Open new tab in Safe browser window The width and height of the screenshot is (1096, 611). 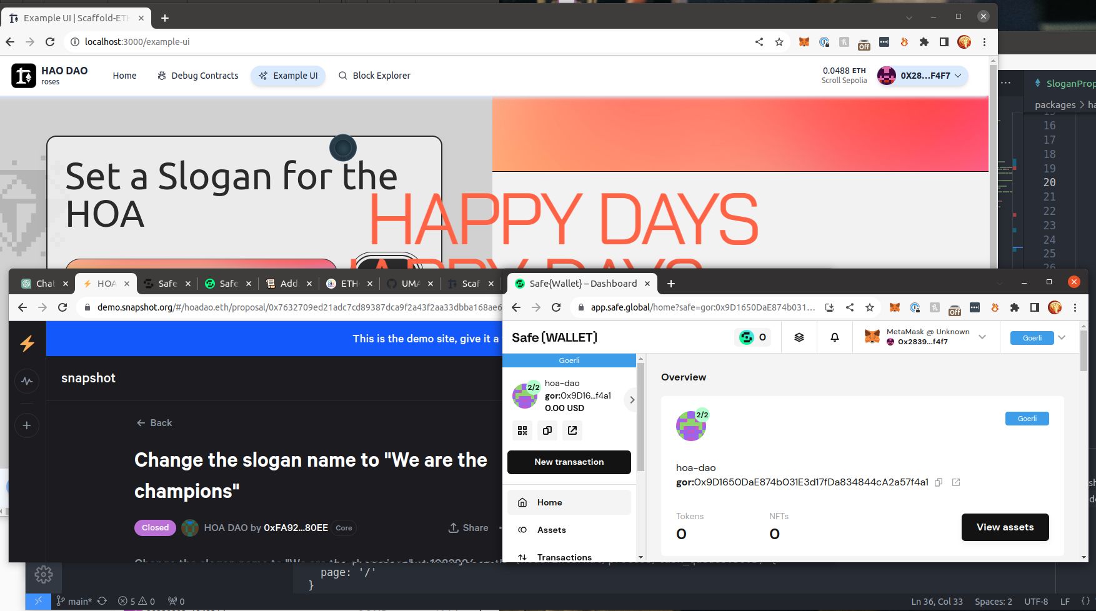tap(671, 284)
